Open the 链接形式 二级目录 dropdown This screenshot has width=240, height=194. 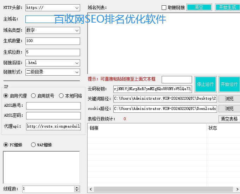coord(53,72)
